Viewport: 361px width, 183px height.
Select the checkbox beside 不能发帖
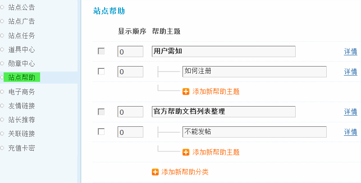(x=101, y=131)
